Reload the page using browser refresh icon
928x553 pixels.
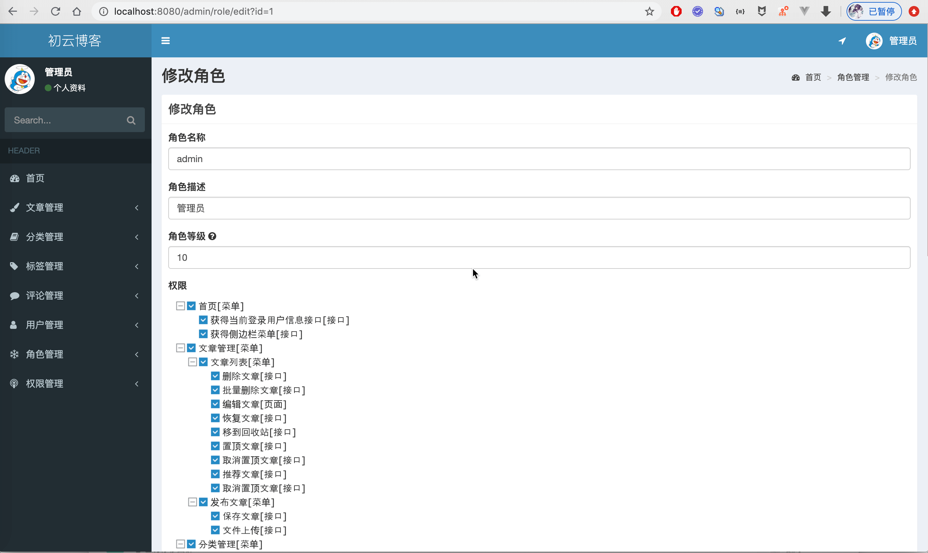click(x=55, y=12)
